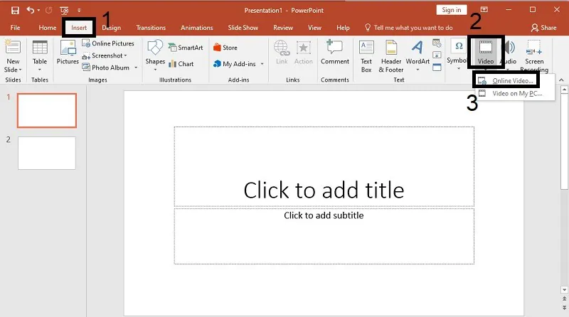The width and height of the screenshot is (569, 317).
Task: Insert a Table from the ribbon
Action: [x=40, y=54]
